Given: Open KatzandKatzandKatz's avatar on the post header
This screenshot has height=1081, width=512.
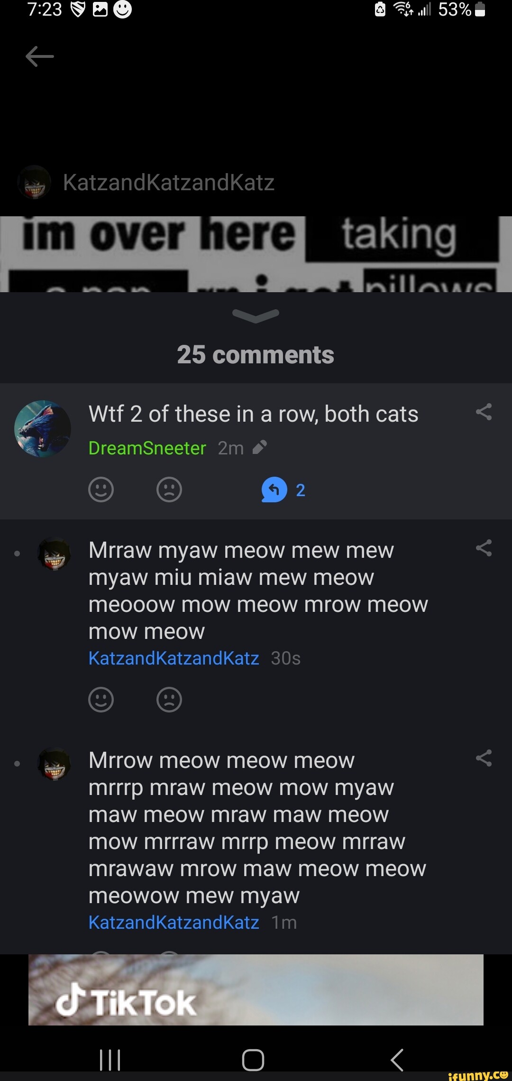Looking at the screenshot, I should [35, 183].
